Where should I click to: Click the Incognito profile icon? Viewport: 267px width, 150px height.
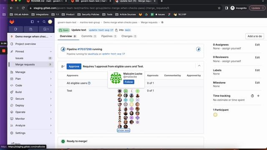click(232, 8)
